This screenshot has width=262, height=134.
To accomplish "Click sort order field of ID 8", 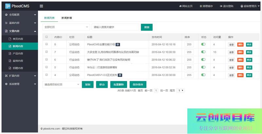I will coord(189,45).
